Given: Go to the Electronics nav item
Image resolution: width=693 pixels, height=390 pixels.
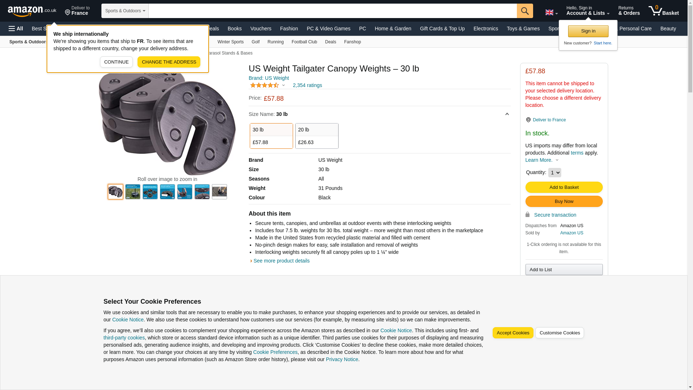Looking at the screenshot, I should [485, 29].
